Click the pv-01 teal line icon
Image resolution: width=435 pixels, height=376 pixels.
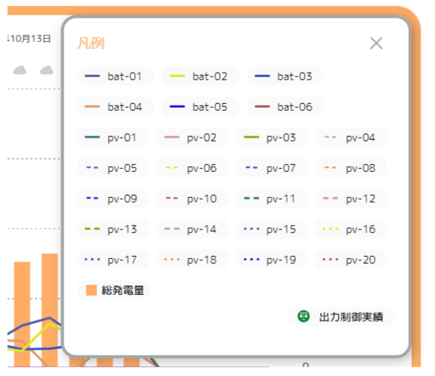(x=92, y=137)
